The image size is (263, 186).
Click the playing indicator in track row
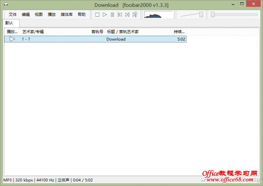pos(12,39)
